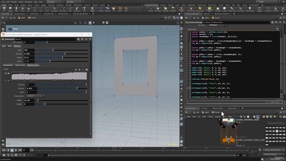Select the Area Light shelf tool
Screen dimensions: 286x161
(173, 9)
